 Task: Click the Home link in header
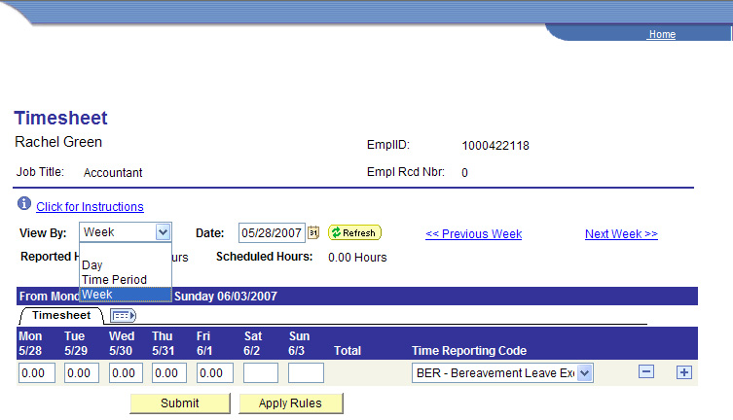pyautogui.click(x=662, y=34)
